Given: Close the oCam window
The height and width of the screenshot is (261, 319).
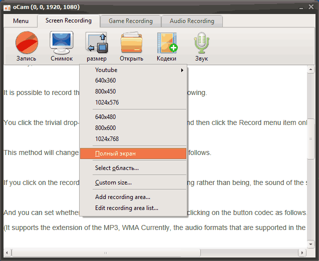Looking at the screenshot, I should coord(311,7).
